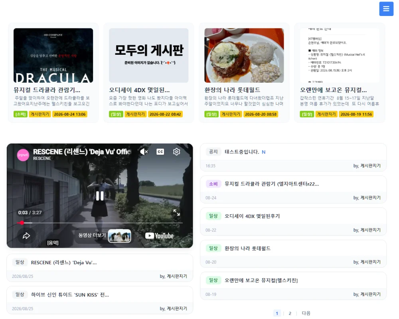Share the video using the arrow icon
This screenshot has height=319, width=399.
(26, 236)
